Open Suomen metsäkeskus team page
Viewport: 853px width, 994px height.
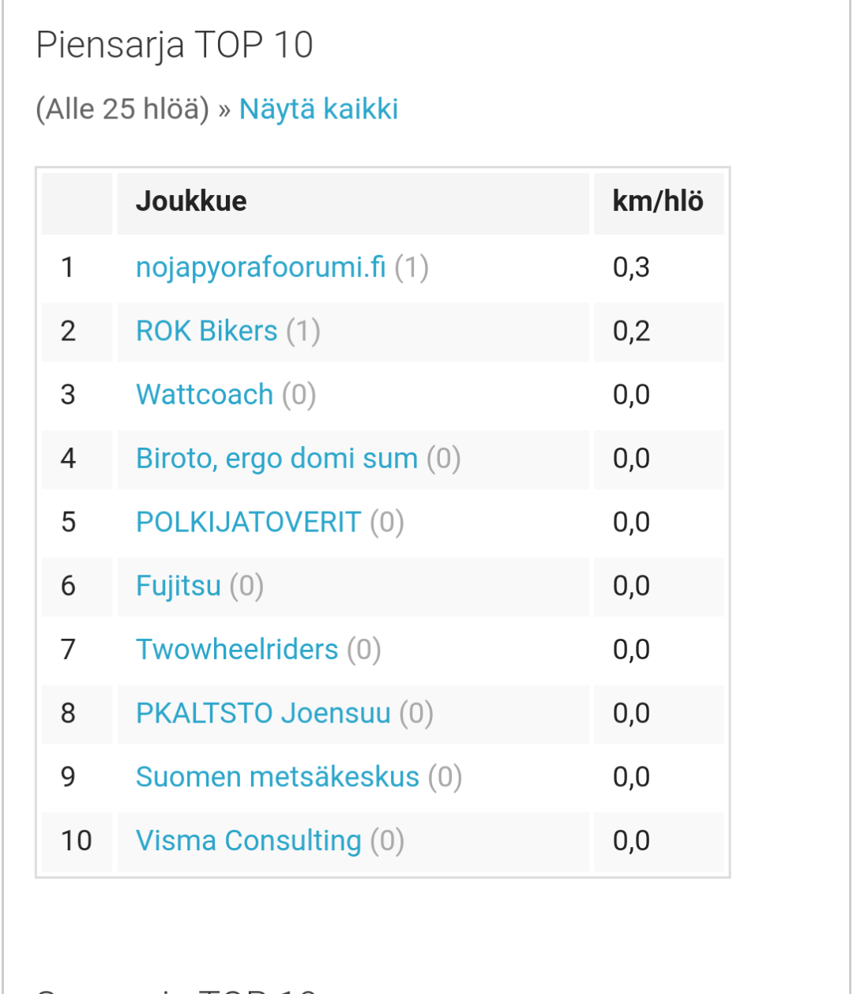[277, 778]
